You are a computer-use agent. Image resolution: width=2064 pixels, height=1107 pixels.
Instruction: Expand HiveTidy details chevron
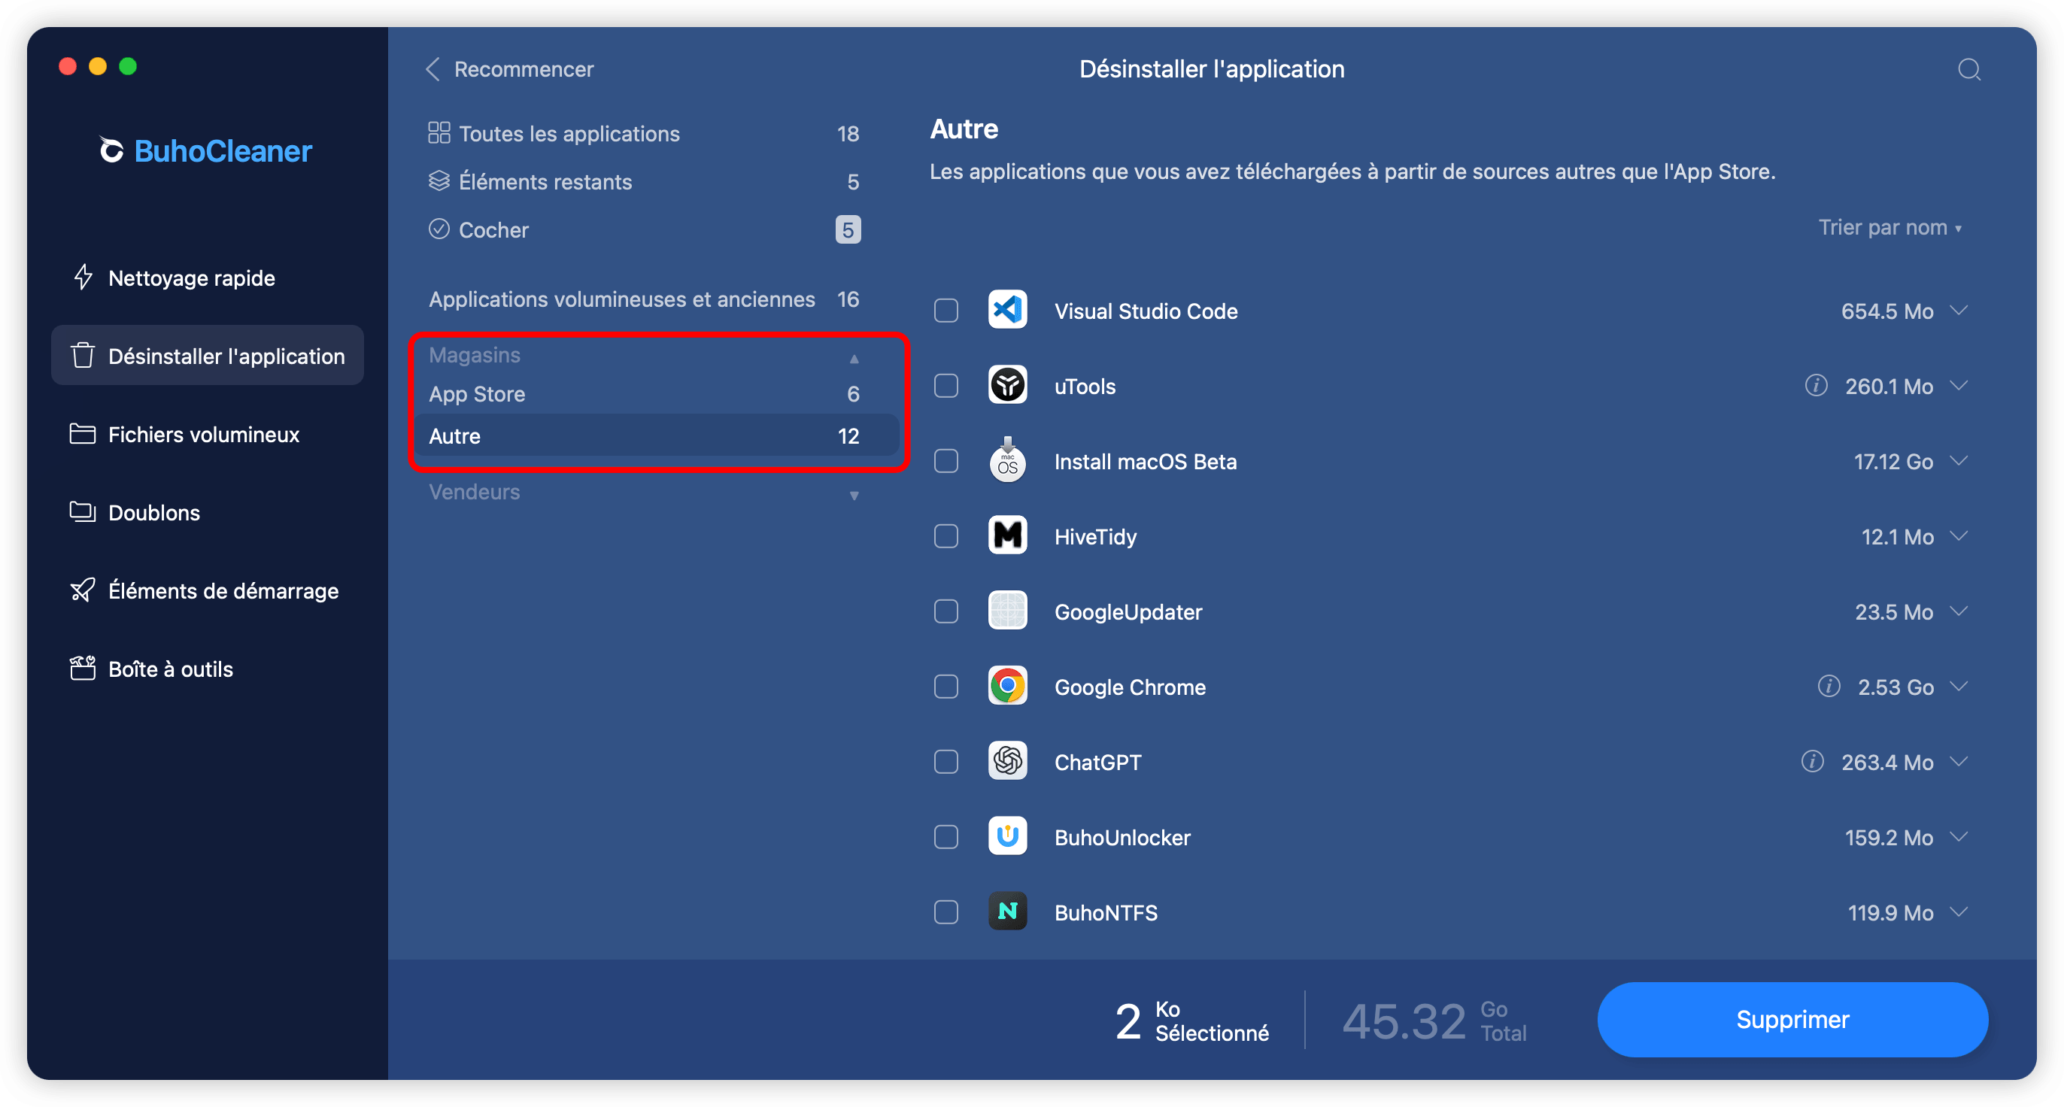point(1958,536)
